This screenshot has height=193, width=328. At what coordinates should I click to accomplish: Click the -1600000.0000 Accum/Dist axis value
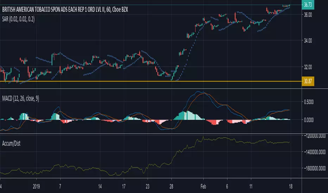tap(315, 168)
